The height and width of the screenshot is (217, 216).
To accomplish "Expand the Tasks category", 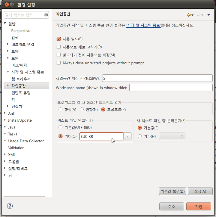I will [5, 134].
